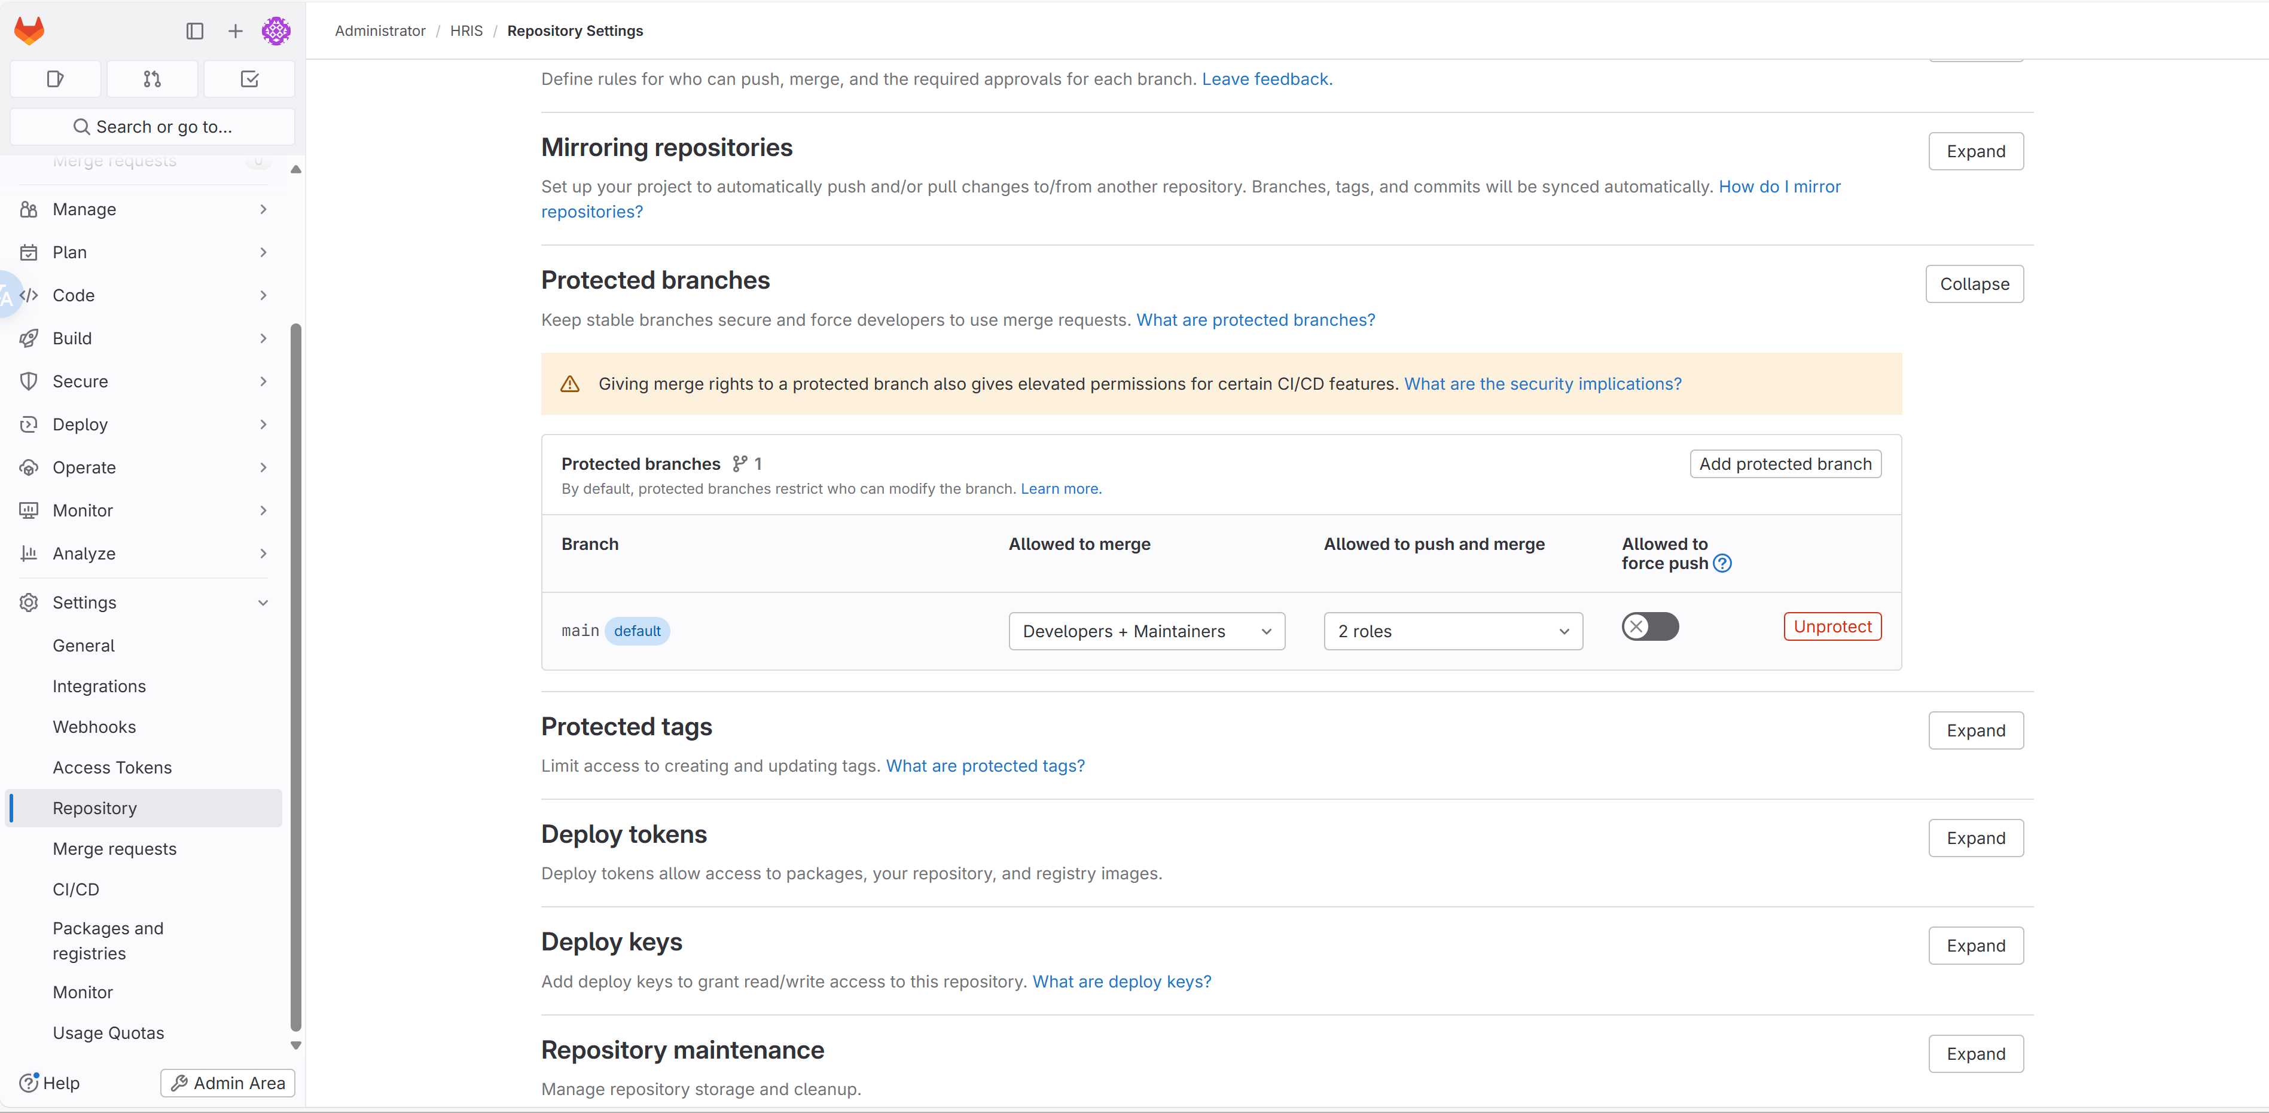Open Usage Quotas settings page
Viewport: 2269px width, 1113px height.
(x=108, y=1033)
